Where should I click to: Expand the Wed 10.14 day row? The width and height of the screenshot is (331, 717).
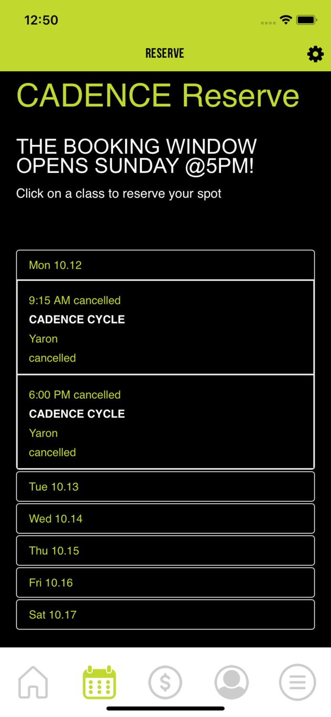tap(165, 518)
